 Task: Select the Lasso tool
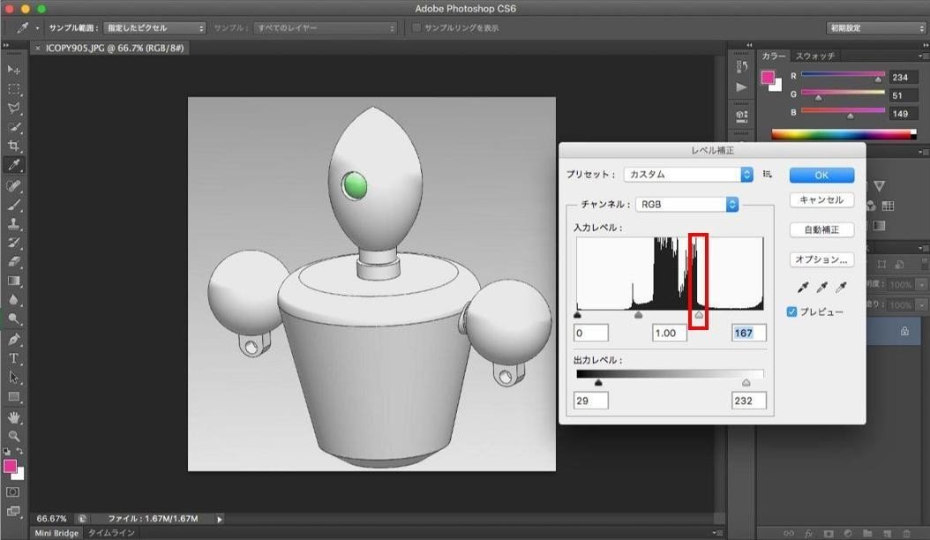tap(12, 108)
